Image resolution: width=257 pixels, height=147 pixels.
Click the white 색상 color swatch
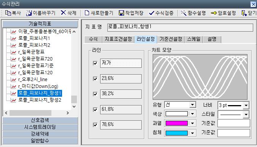177,114
